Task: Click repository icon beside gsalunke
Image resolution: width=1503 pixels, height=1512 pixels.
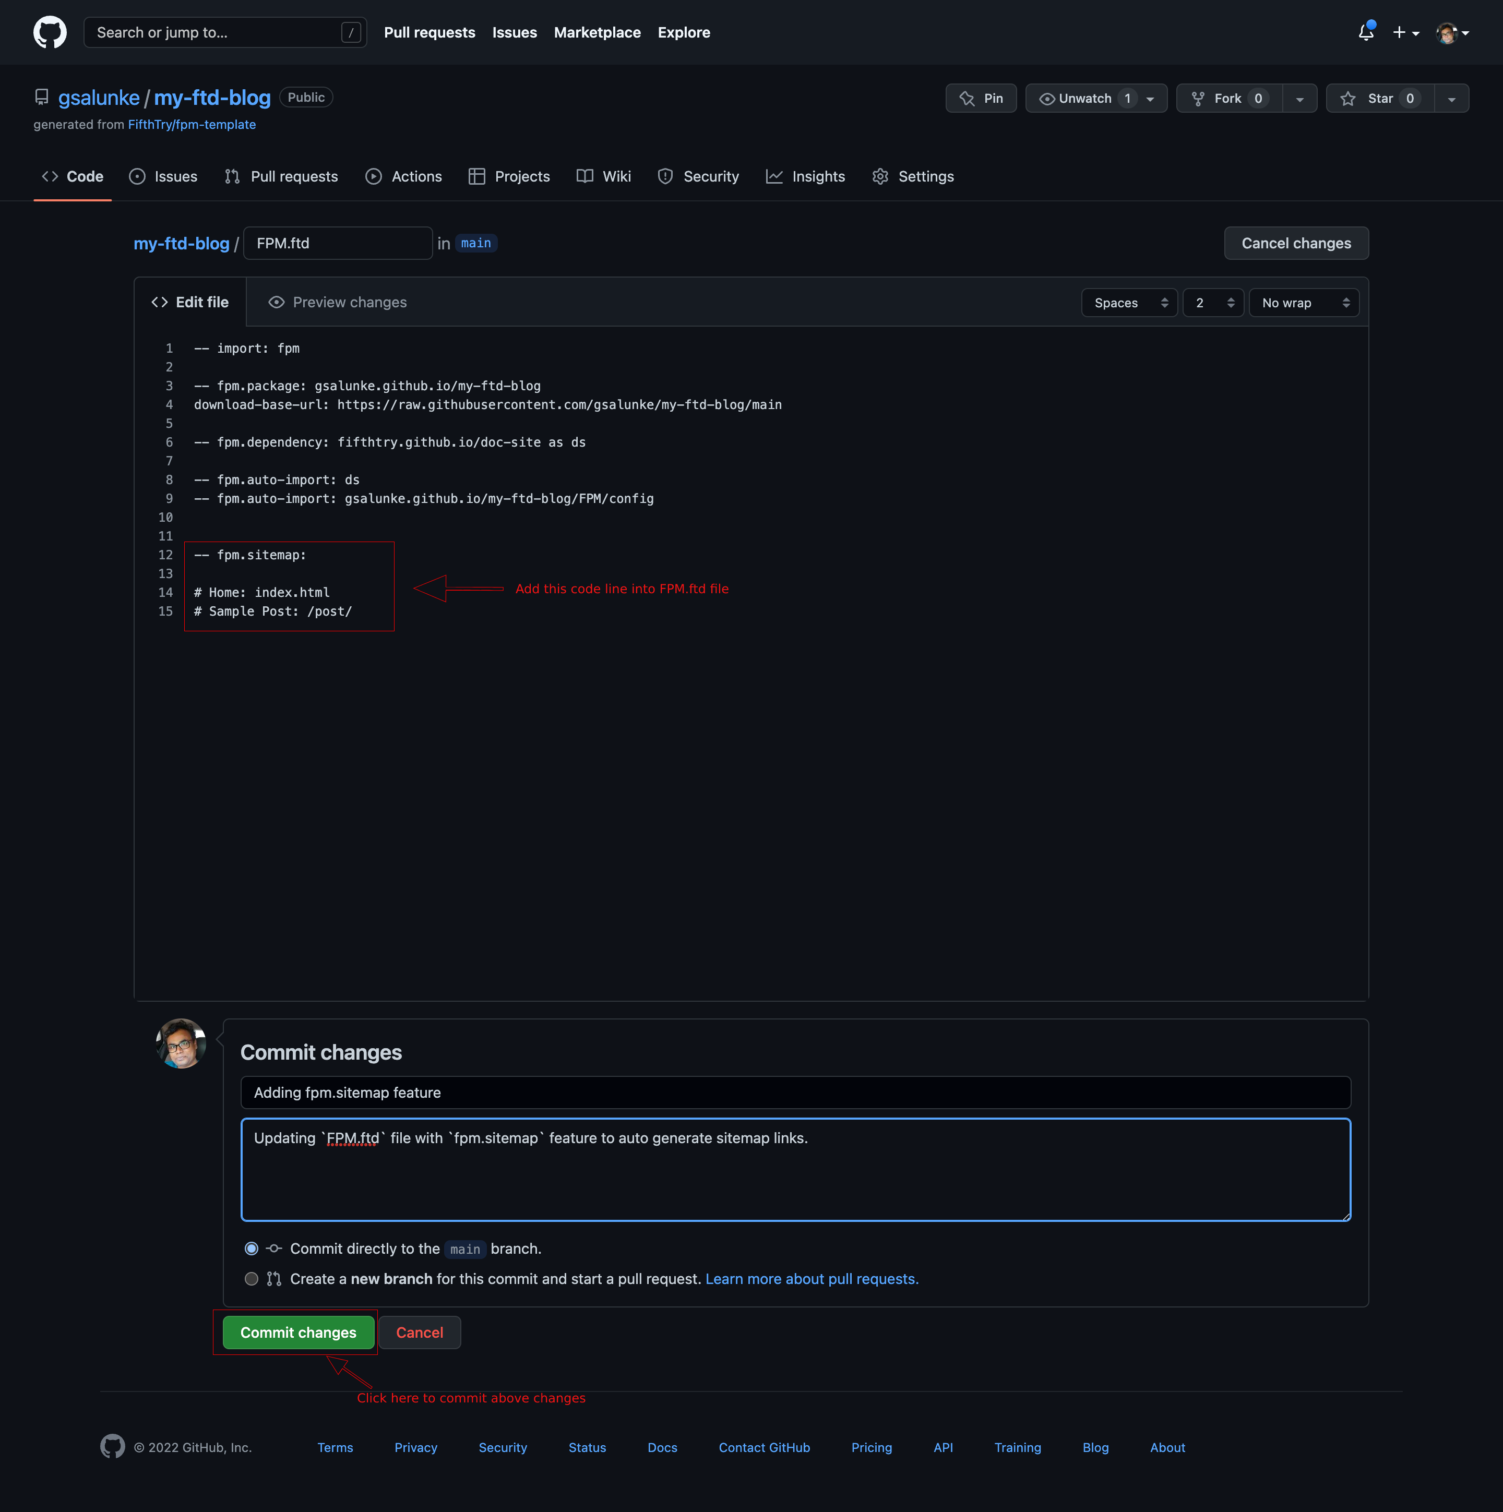Action: point(42,97)
